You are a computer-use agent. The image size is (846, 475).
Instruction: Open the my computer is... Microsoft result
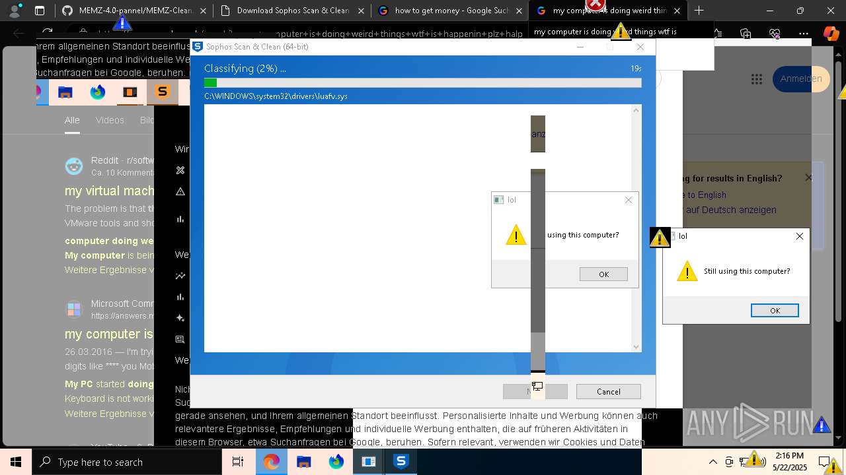109,334
